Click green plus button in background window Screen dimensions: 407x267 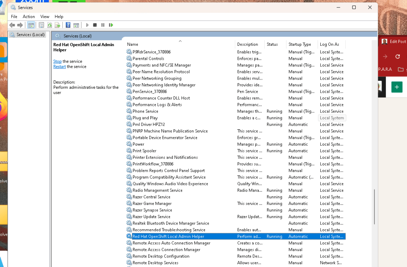click(x=397, y=87)
